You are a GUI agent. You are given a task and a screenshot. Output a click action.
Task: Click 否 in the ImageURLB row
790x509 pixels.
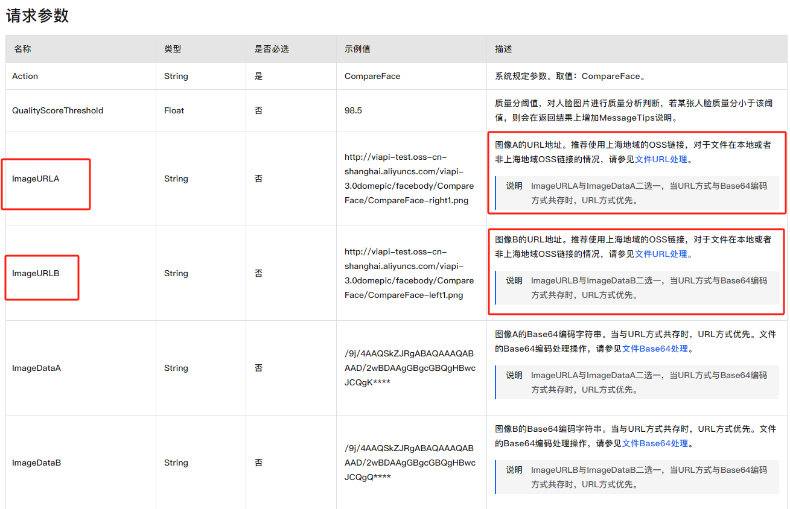pyautogui.click(x=258, y=274)
